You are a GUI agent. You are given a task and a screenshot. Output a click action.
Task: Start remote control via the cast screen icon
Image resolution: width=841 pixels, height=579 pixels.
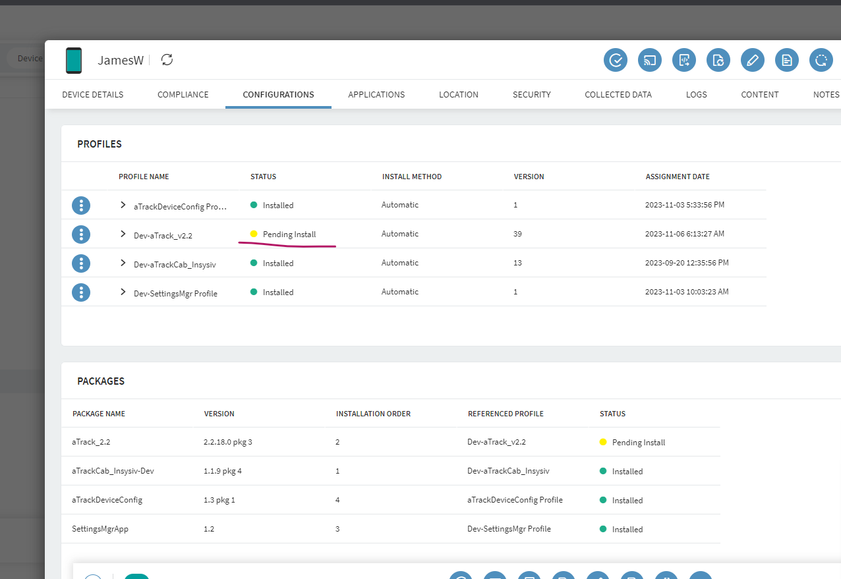tap(650, 60)
